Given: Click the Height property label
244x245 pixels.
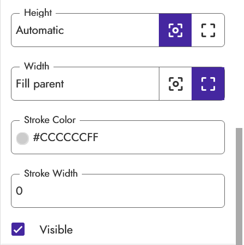Looking at the screenshot, I should click(38, 13).
